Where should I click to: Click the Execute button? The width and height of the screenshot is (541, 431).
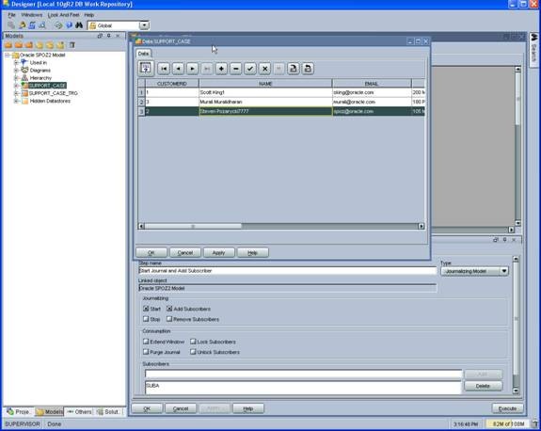(x=507, y=408)
